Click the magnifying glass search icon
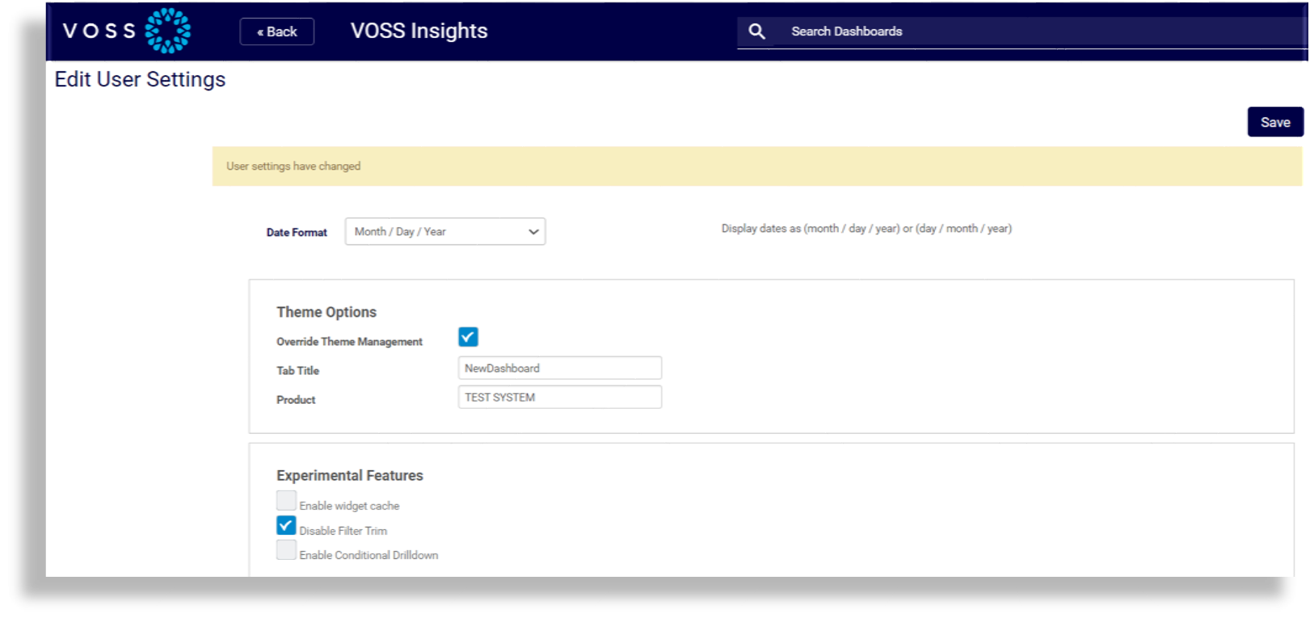Screen dimensions: 1310x618 point(756,32)
